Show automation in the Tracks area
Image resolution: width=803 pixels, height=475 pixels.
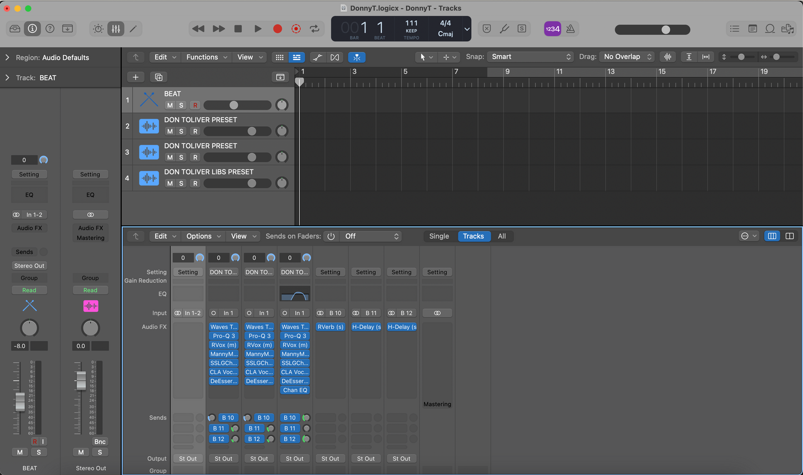click(317, 57)
